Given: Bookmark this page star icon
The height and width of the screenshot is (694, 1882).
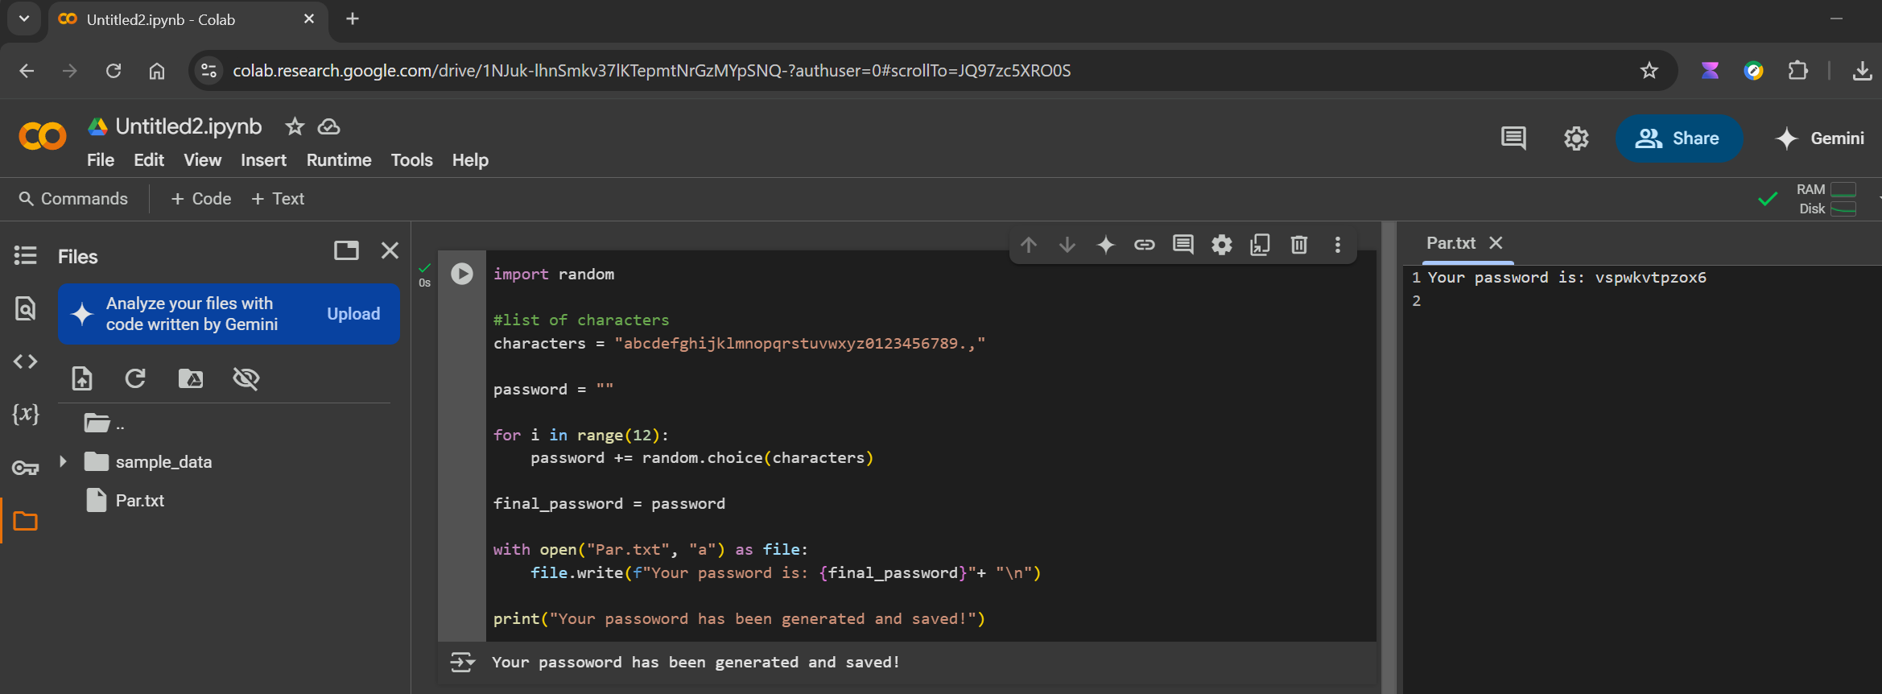Looking at the screenshot, I should click(x=1649, y=71).
